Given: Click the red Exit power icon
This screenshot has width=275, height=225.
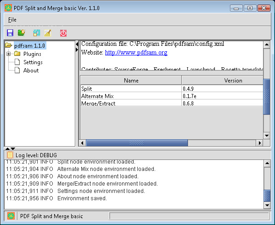Looking at the screenshot, I should 63,33.
